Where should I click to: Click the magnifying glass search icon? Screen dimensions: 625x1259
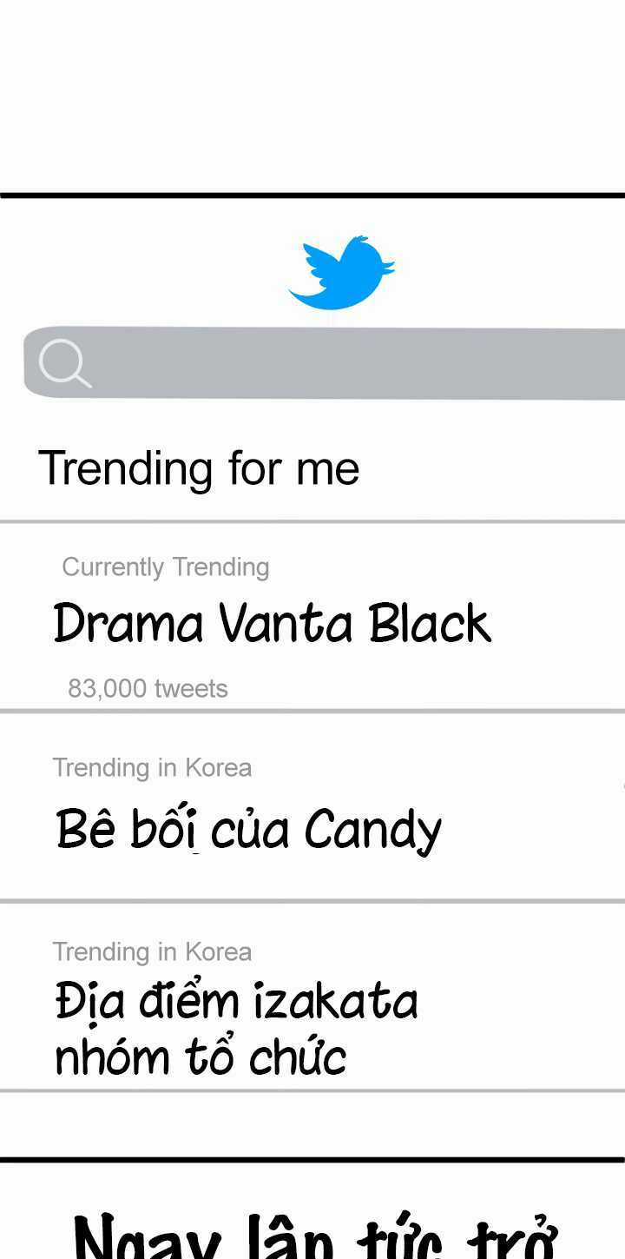pyautogui.click(x=64, y=362)
